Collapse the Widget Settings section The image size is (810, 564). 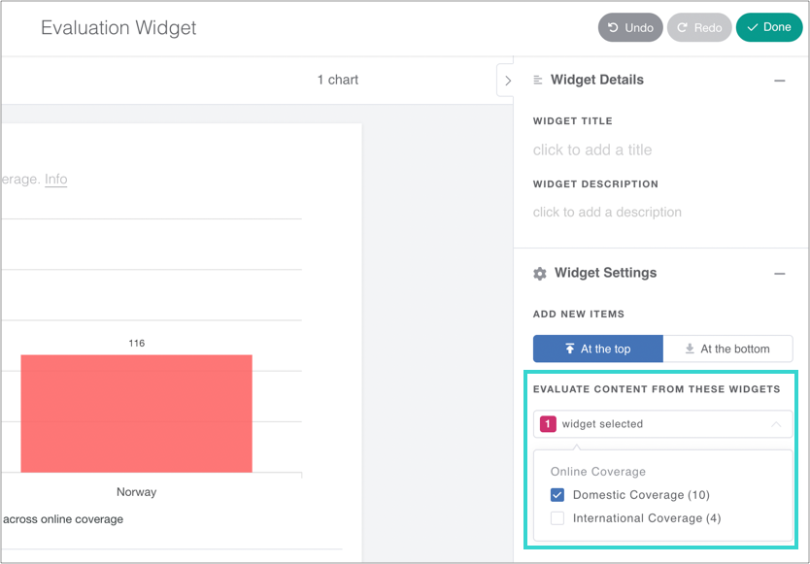(779, 274)
